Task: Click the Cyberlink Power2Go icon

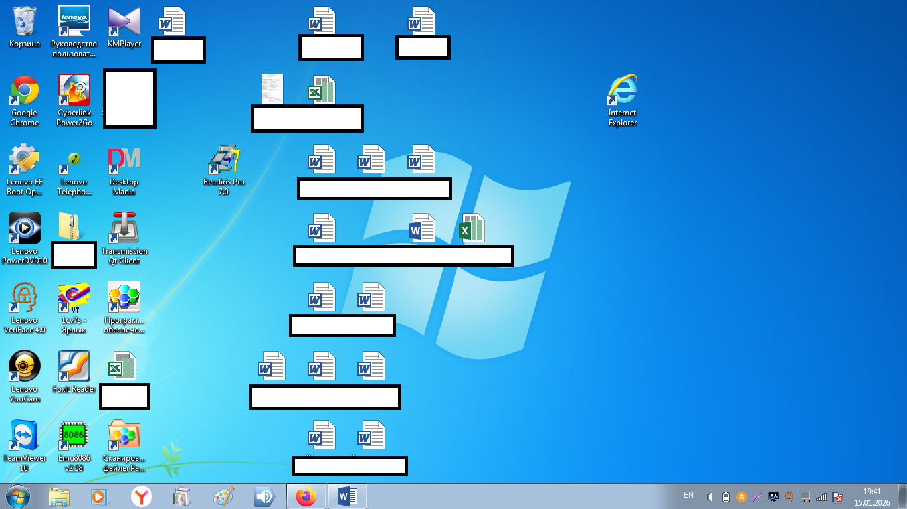Action: tap(74, 101)
